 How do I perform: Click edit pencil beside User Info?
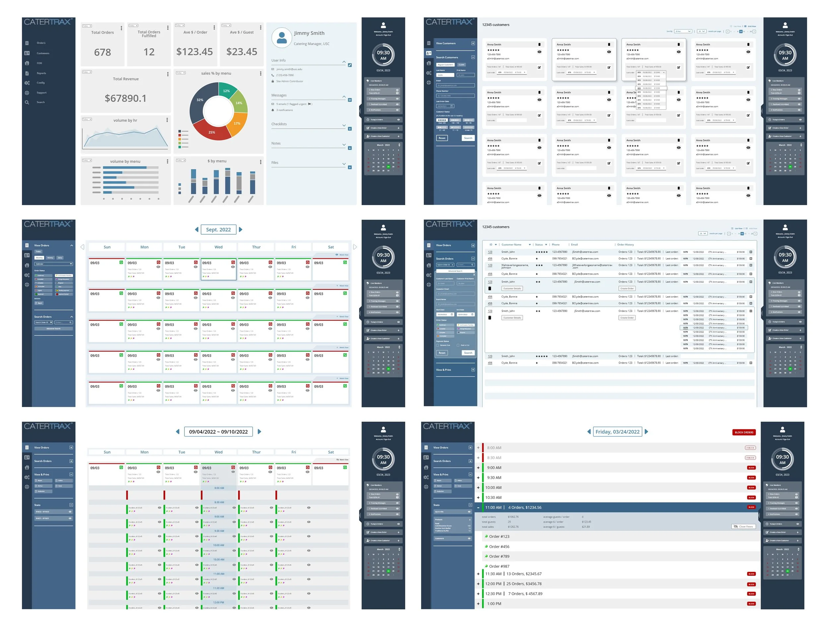point(350,65)
